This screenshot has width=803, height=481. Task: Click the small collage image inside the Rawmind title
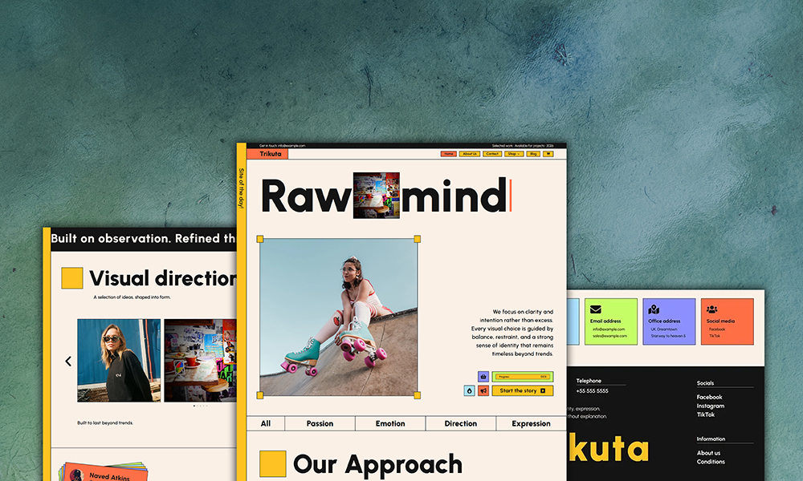pyautogui.click(x=377, y=196)
